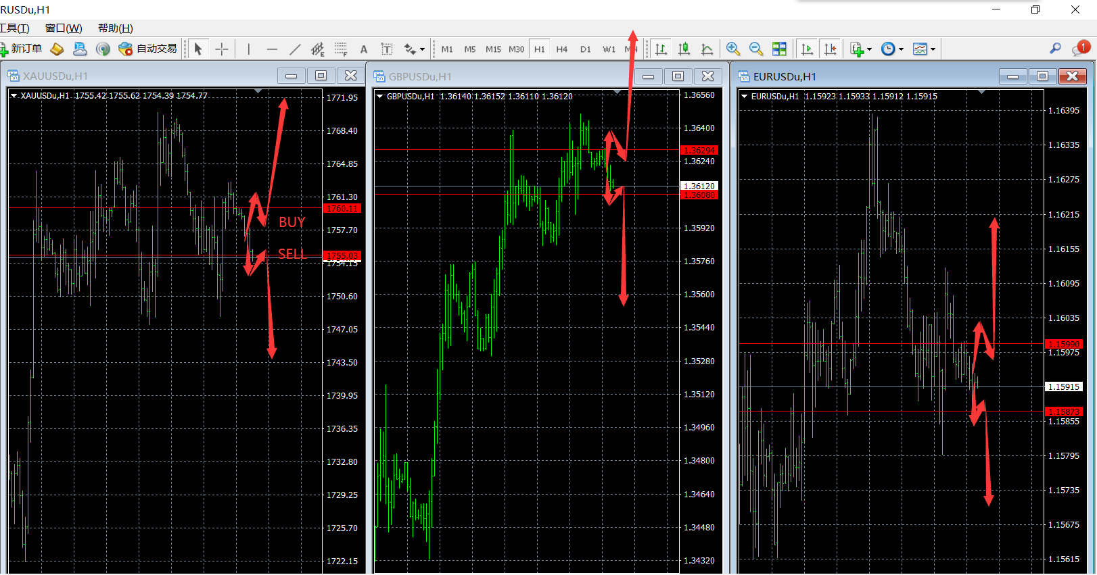
Task: Pick the trendline drawing tool
Action: coord(295,49)
